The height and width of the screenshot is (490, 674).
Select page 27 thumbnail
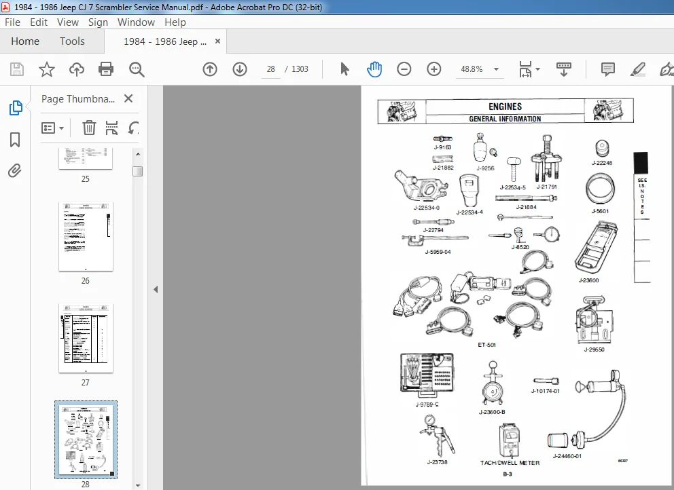click(86, 338)
